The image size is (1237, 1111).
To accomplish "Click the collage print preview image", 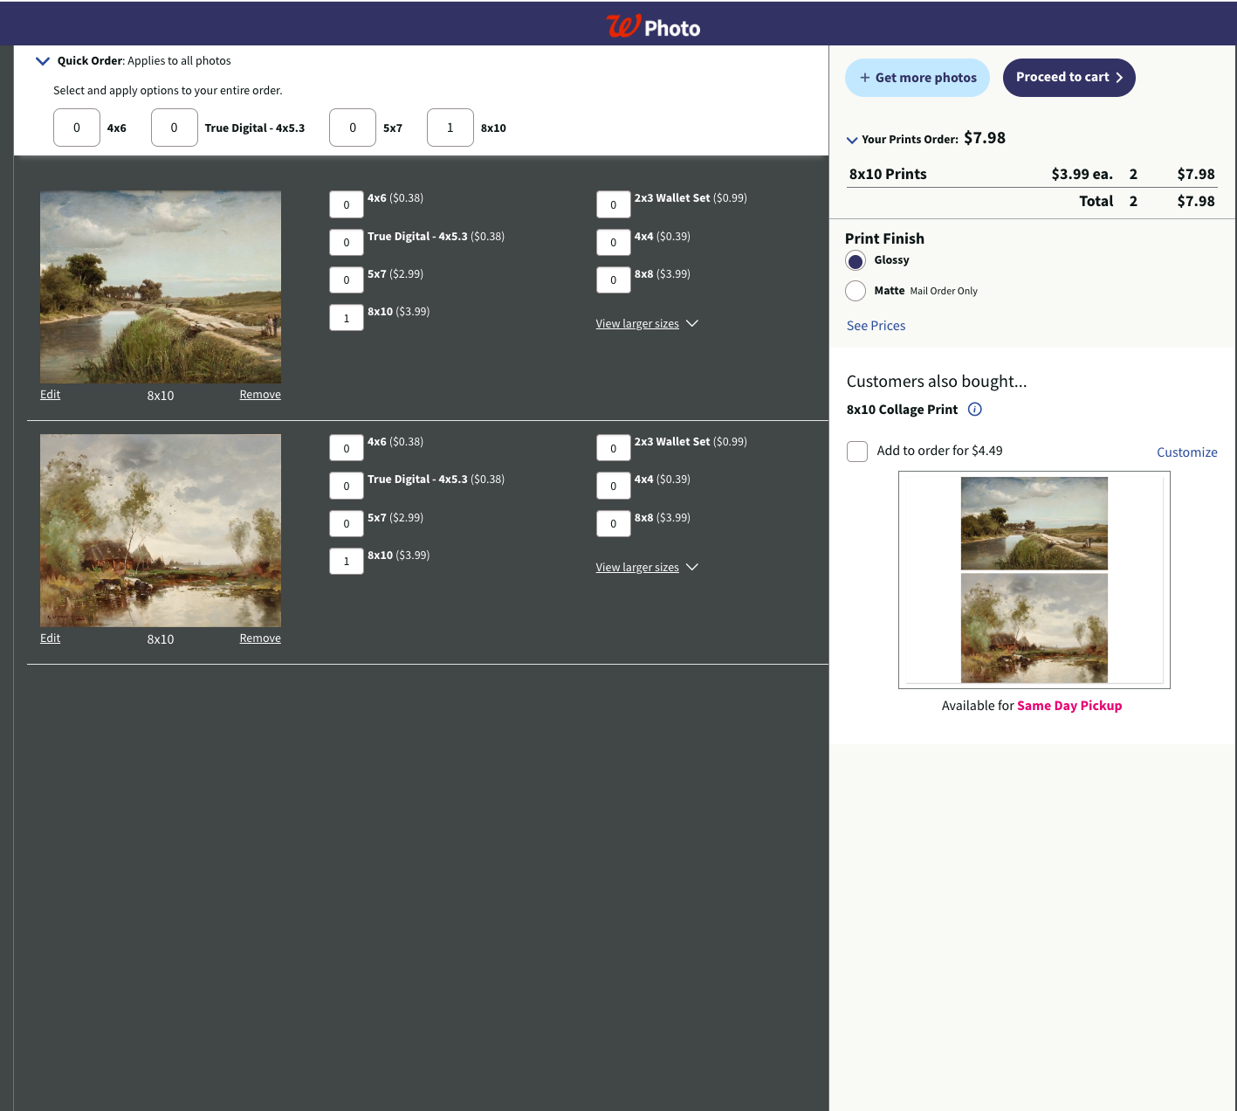I will 1034,580.
